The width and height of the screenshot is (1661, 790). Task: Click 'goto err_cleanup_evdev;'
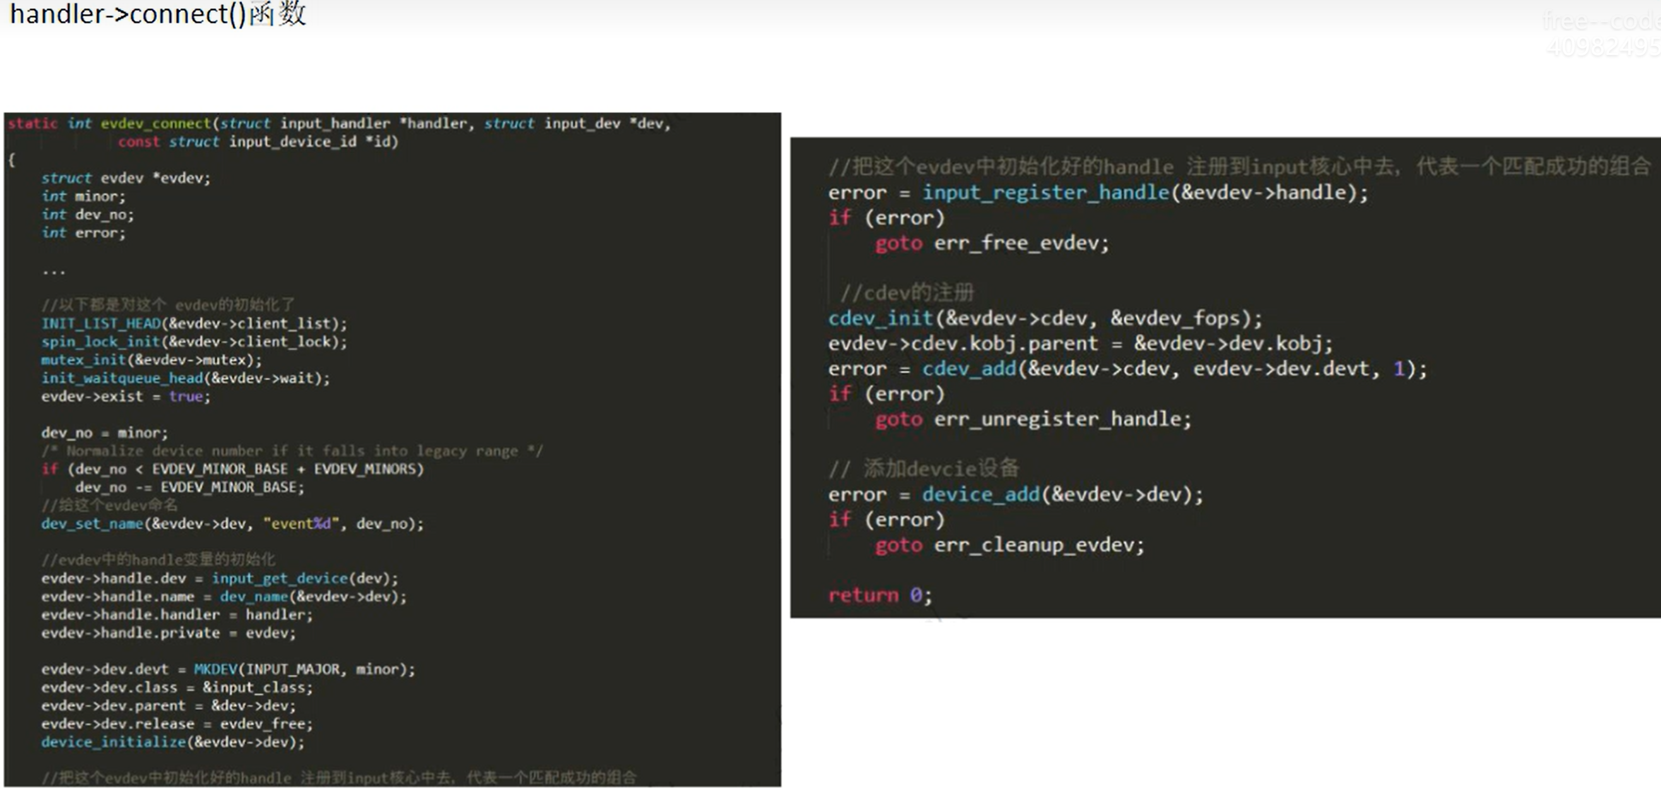(x=1009, y=545)
